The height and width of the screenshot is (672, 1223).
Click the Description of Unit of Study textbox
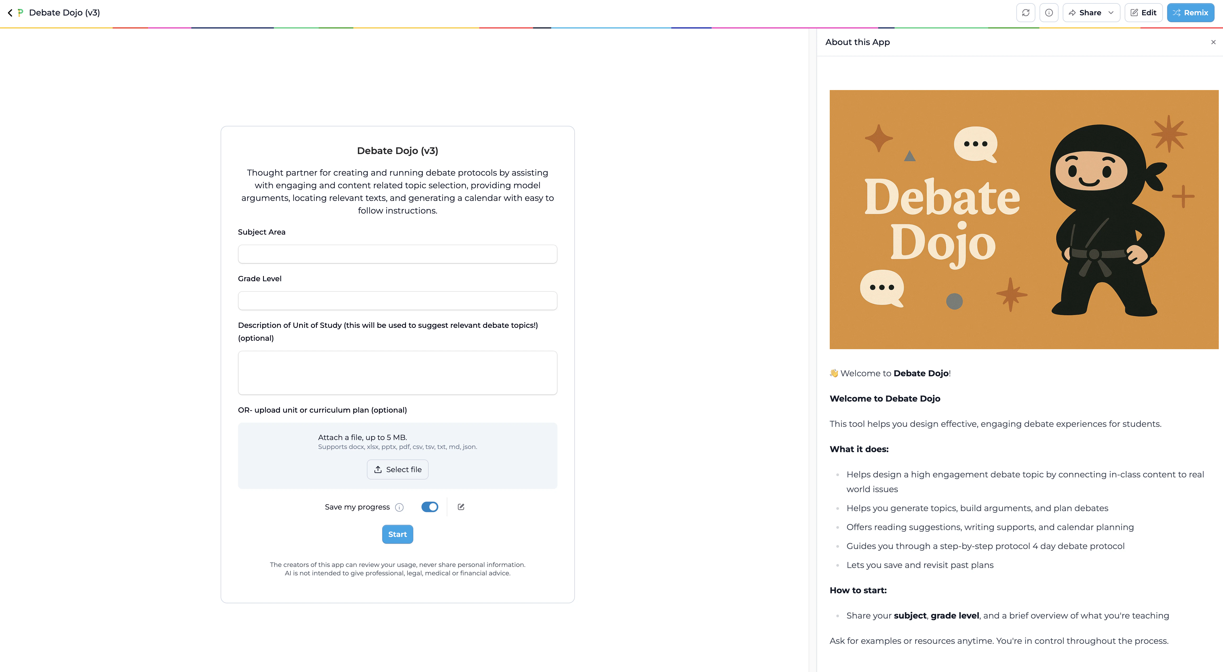pos(397,373)
